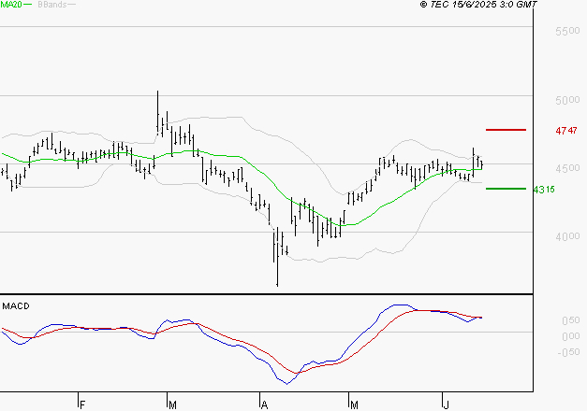Click the red 4747 resistance line
Screen dimensions: 587x411
coord(505,129)
